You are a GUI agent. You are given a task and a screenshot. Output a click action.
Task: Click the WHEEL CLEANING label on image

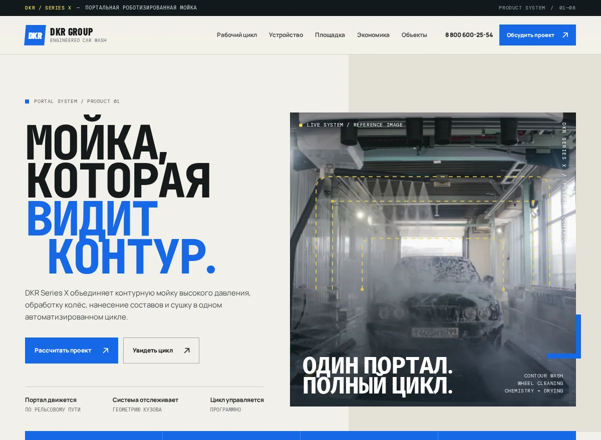tap(540, 383)
